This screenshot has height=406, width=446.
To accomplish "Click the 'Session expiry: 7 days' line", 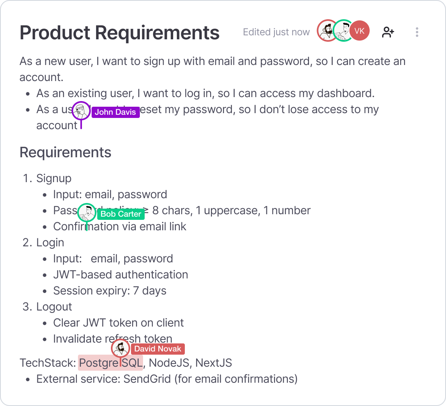I will tap(110, 291).
